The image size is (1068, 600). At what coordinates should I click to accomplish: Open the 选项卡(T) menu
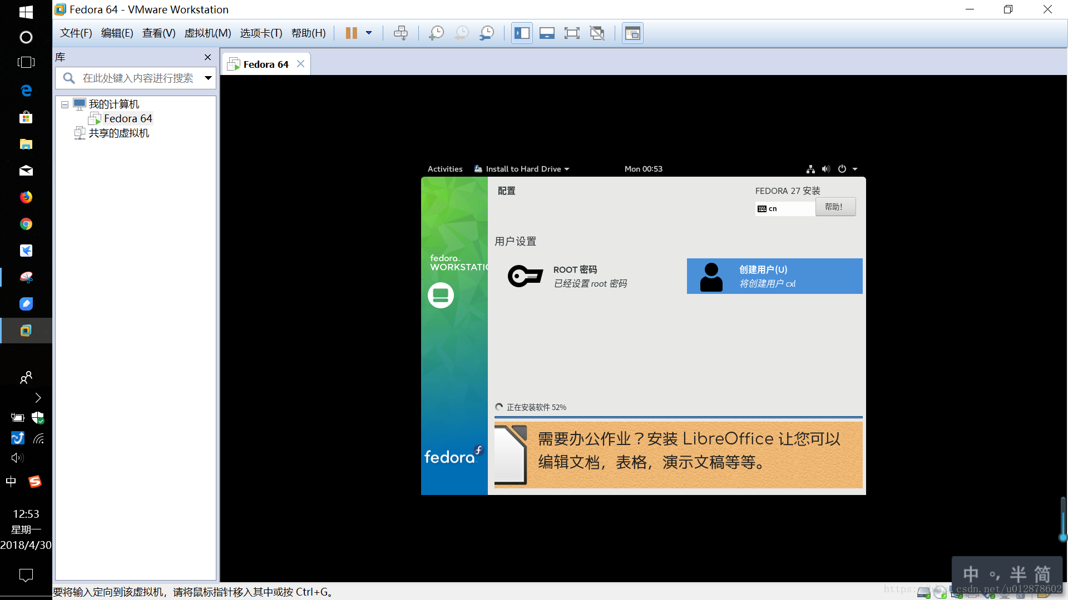[261, 33]
